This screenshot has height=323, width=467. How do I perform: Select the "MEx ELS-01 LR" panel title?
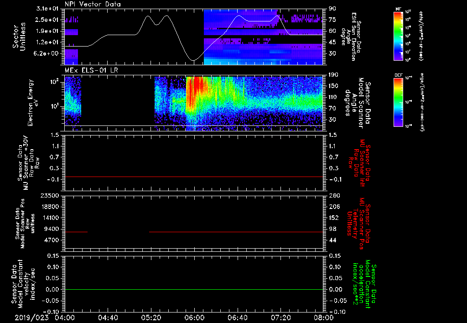91,71
